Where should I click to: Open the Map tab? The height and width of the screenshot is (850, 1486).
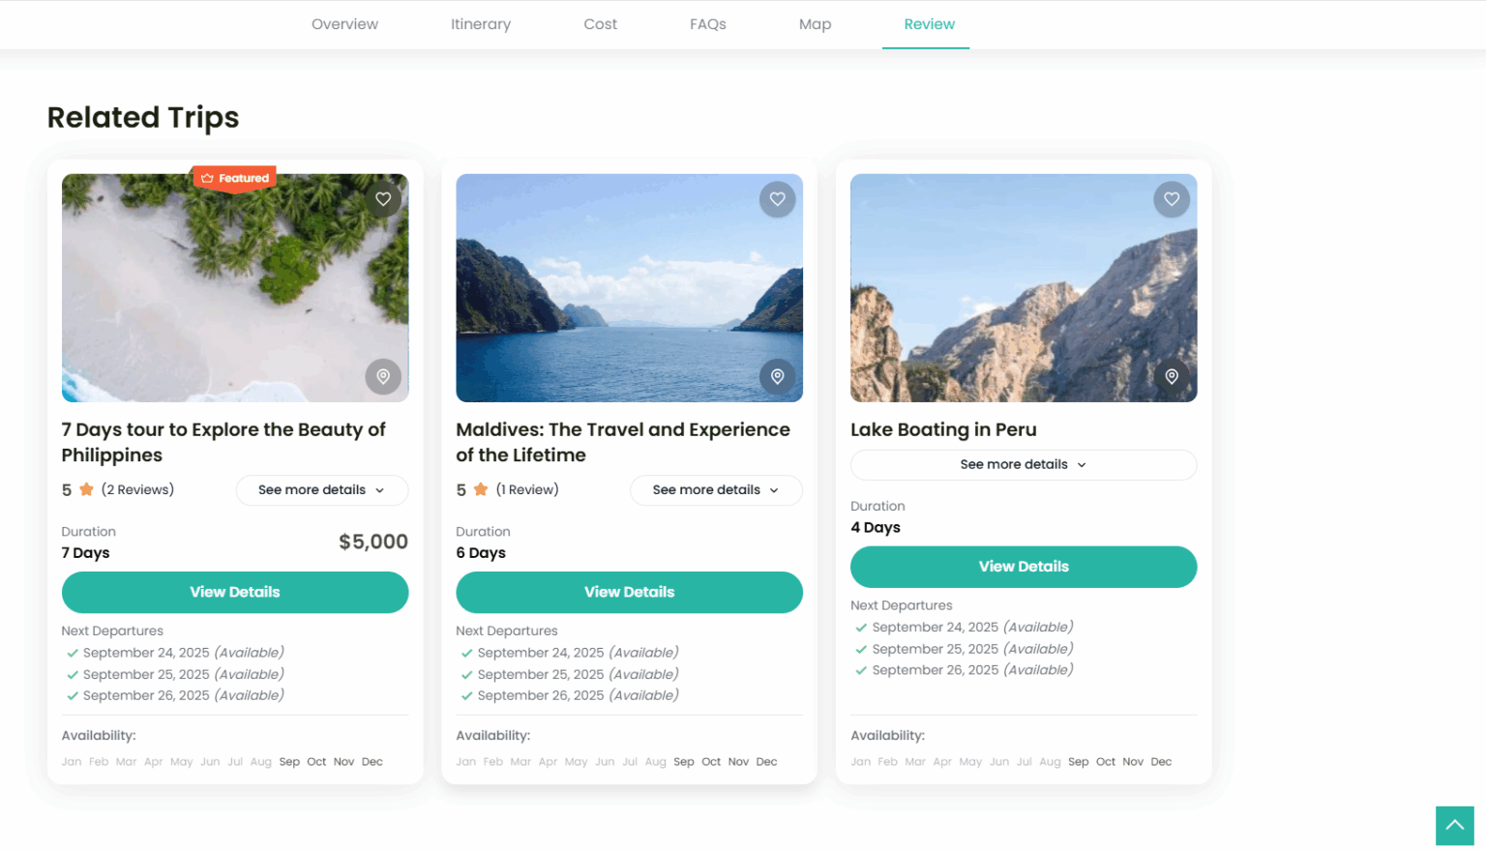(815, 24)
